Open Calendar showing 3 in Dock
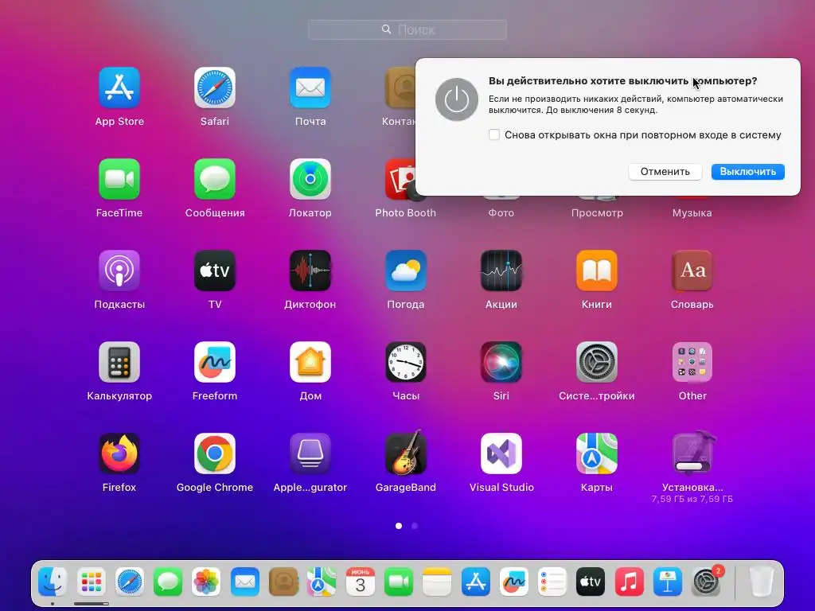This screenshot has height=611, width=815. click(361, 582)
